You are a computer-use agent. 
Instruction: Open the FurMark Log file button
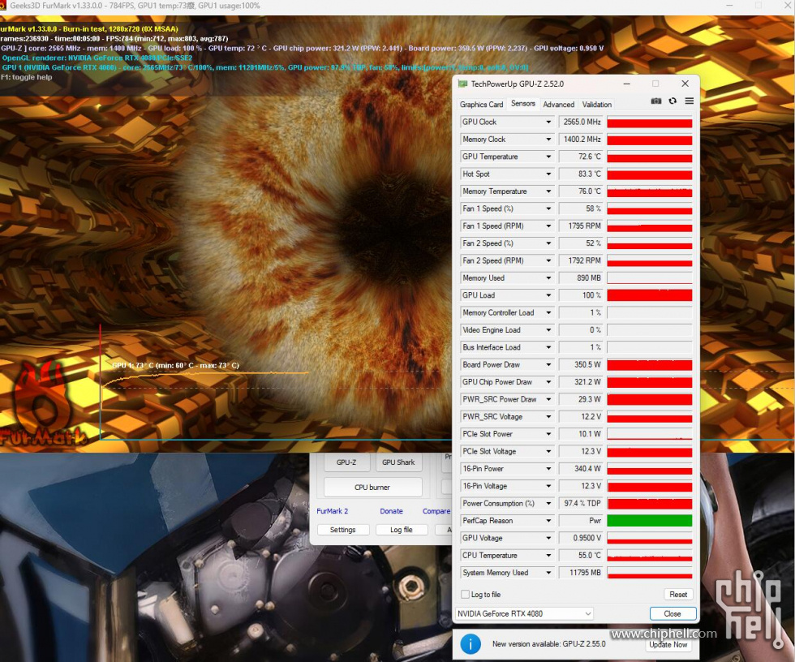click(x=402, y=530)
